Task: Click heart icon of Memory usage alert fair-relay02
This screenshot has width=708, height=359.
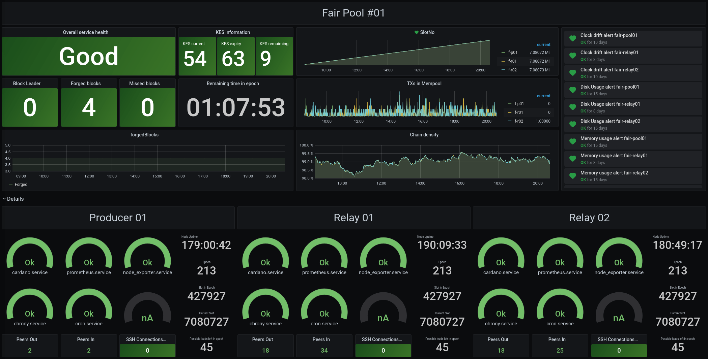Action: (x=572, y=176)
